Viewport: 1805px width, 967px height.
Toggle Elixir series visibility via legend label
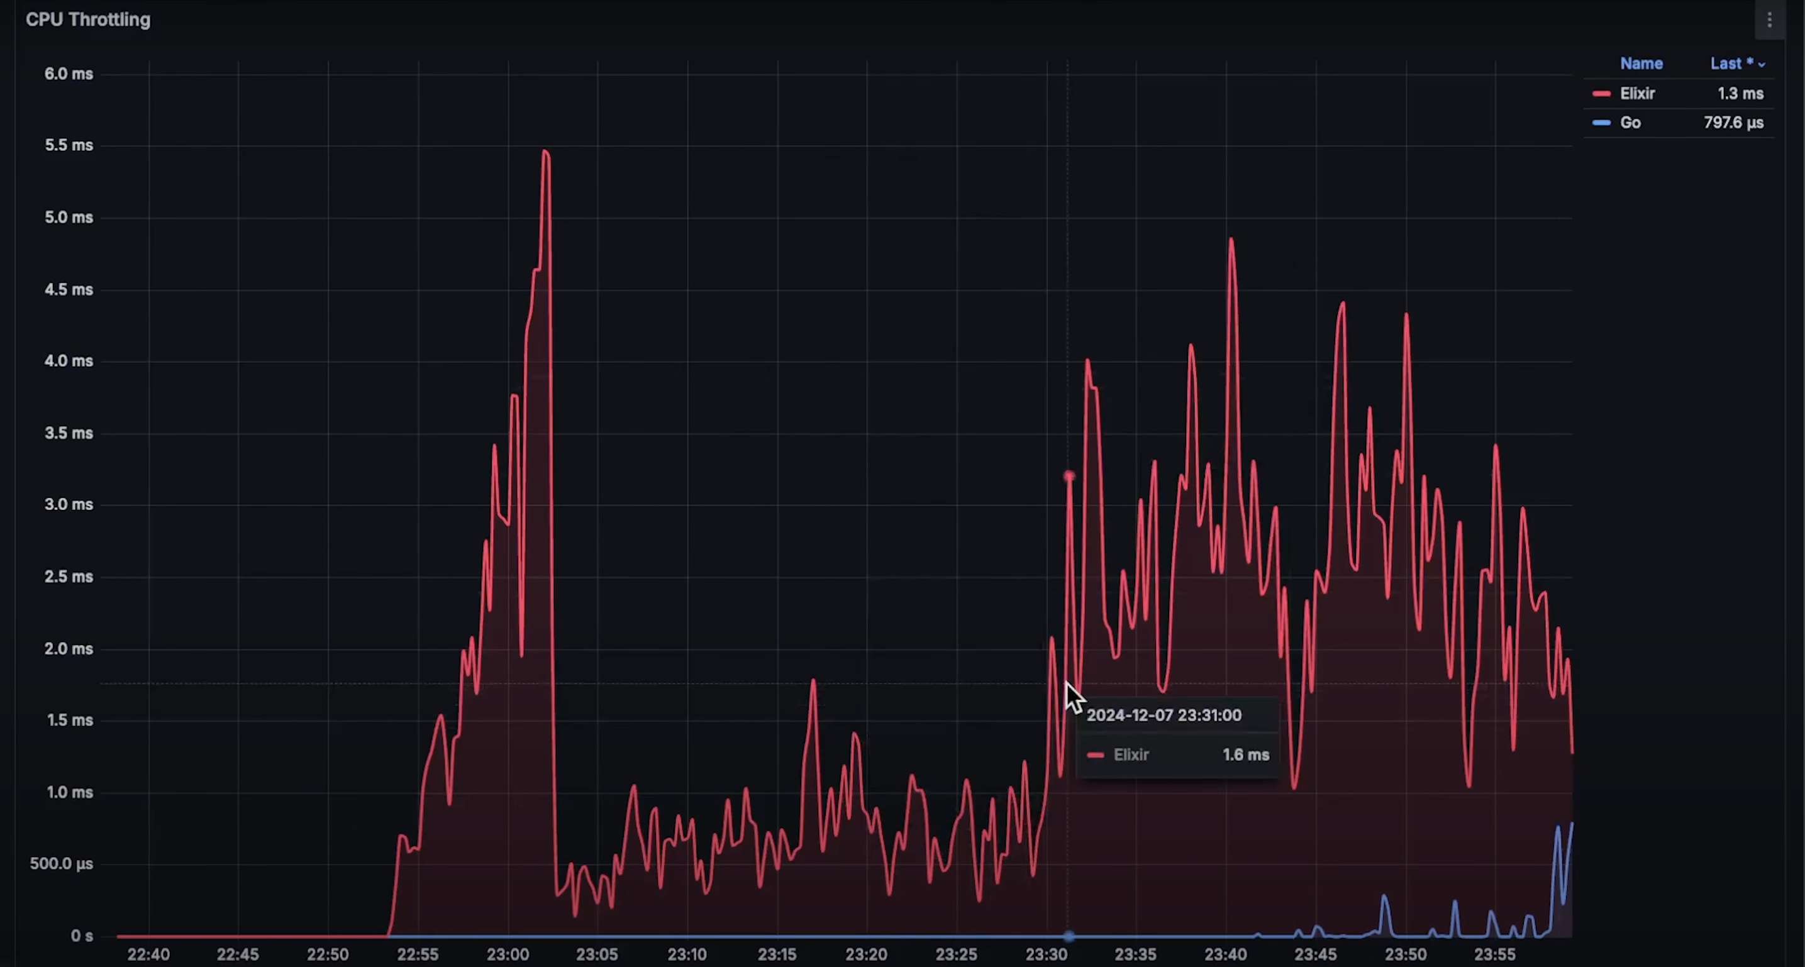tap(1637, 94)
